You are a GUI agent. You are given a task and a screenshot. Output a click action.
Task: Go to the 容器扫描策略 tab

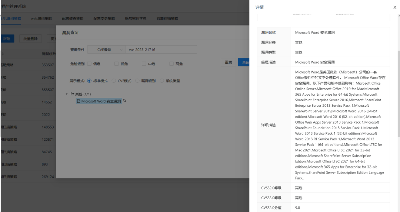(x=167, y=18)
